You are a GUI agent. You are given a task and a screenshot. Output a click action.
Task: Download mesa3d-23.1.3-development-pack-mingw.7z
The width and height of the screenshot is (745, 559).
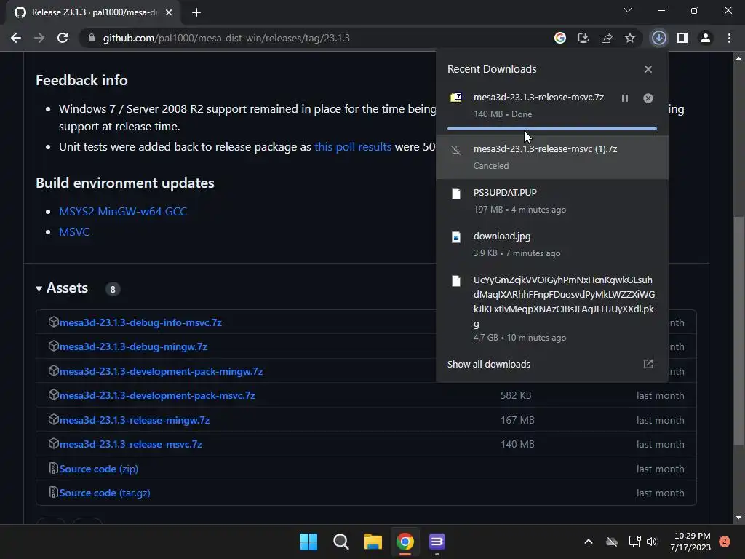[161, 372]
